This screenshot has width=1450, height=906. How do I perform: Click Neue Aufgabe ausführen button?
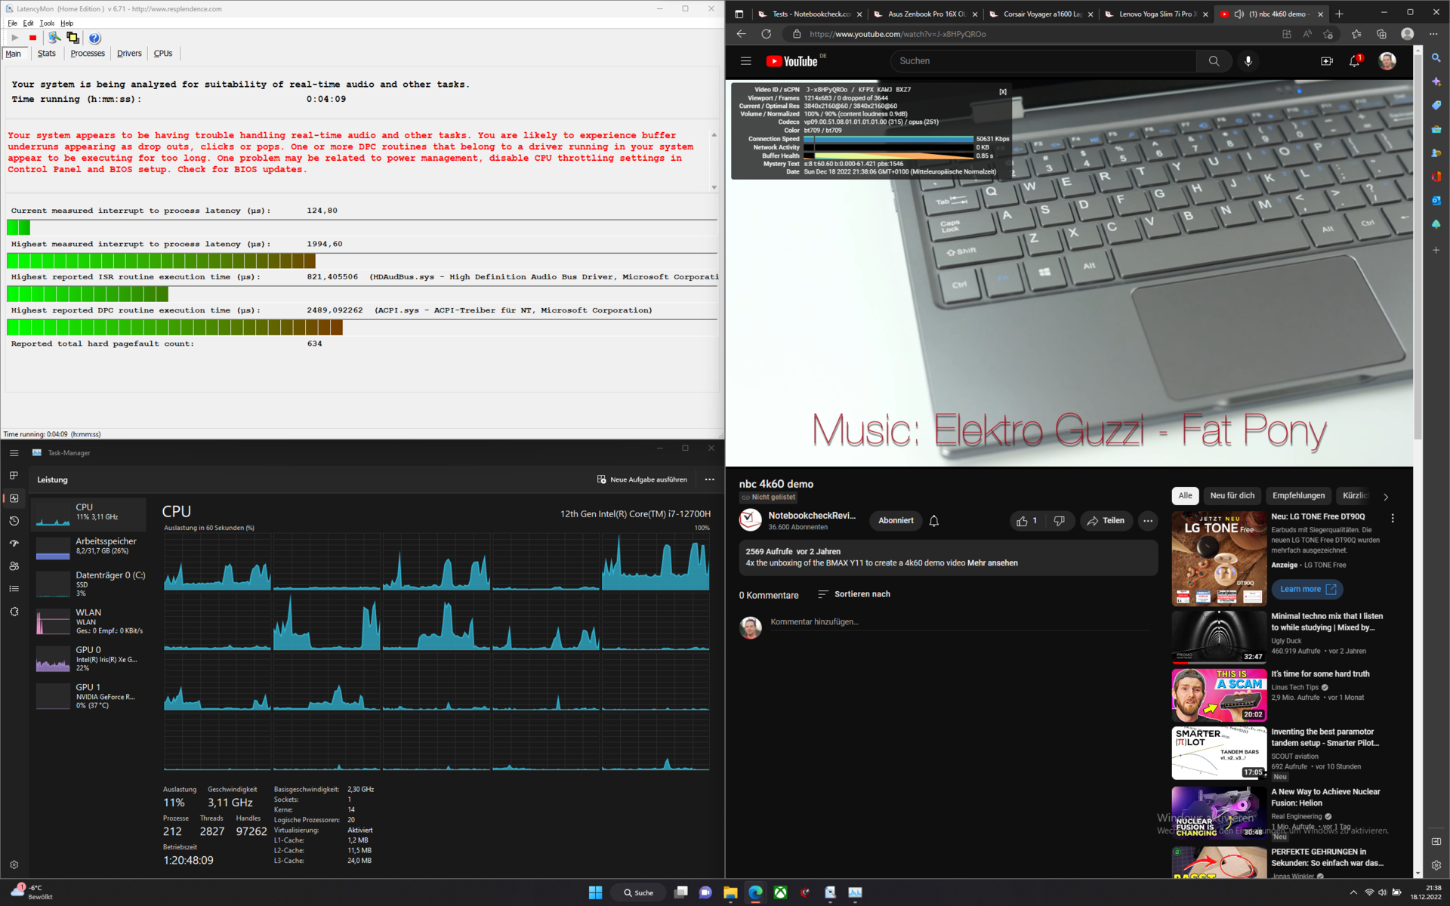click(x=642, y=479)
